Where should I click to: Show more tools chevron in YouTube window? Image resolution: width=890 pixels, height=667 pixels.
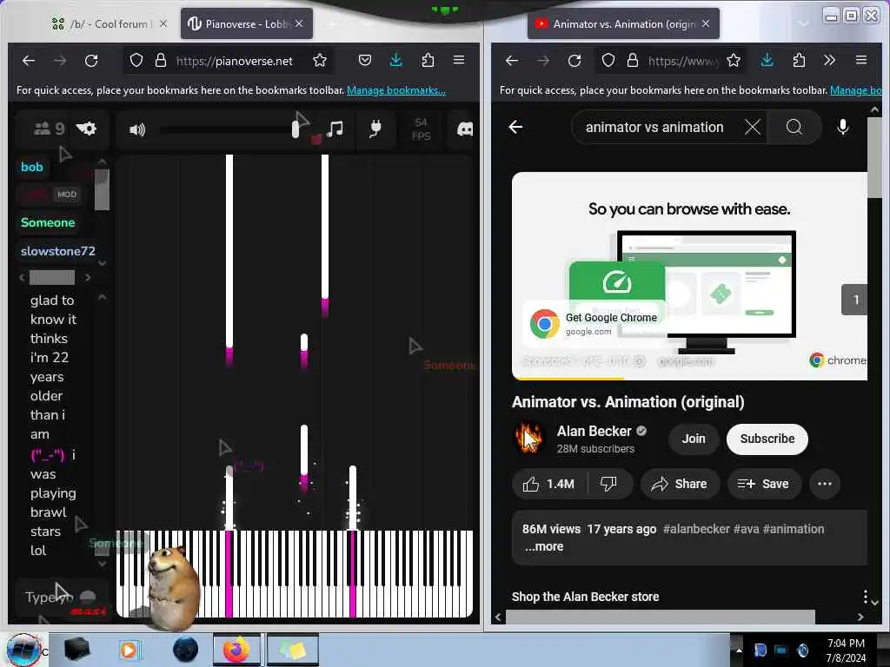click(x=829, y=60)
